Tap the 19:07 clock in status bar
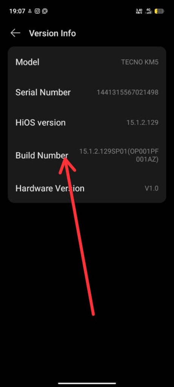Viewport: 174px width, 387px height. [17, 11]
